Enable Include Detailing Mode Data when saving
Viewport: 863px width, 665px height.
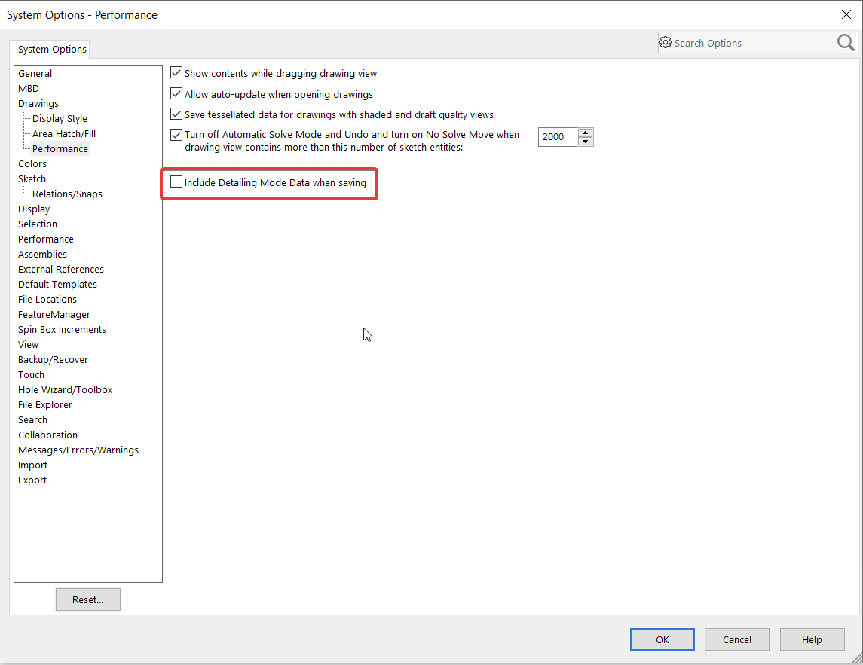click(176, 182)
